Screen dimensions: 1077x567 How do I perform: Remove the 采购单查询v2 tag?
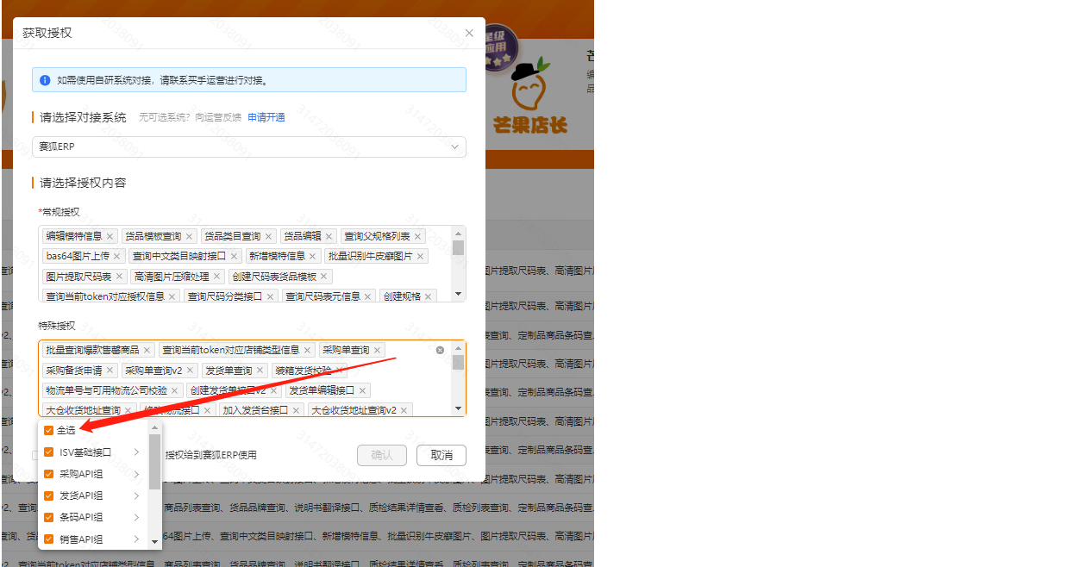point(190,371)
